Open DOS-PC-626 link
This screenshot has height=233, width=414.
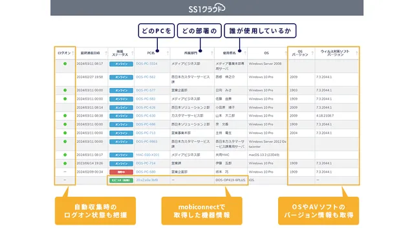point(146,107)
